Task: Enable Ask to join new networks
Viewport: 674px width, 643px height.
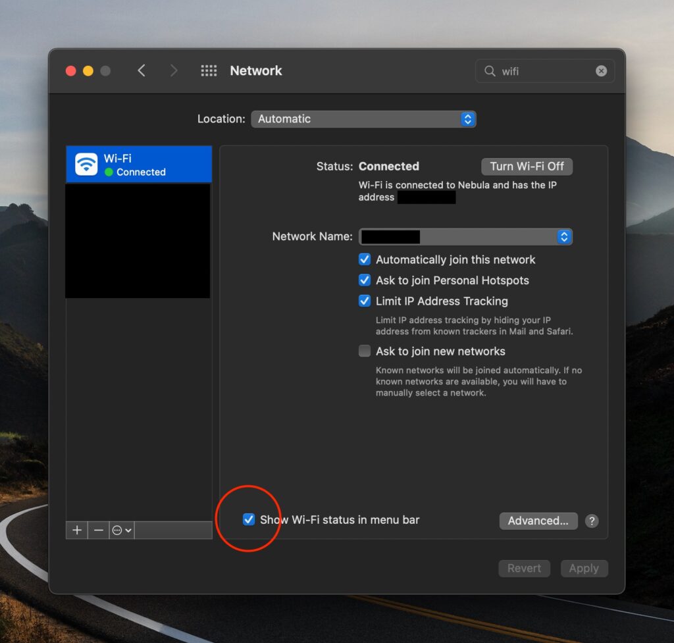Action: 365,351
